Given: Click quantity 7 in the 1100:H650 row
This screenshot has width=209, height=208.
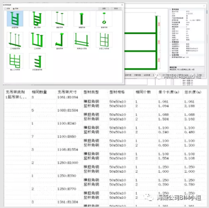Looking at the screenshot, I should click(32, 136).
